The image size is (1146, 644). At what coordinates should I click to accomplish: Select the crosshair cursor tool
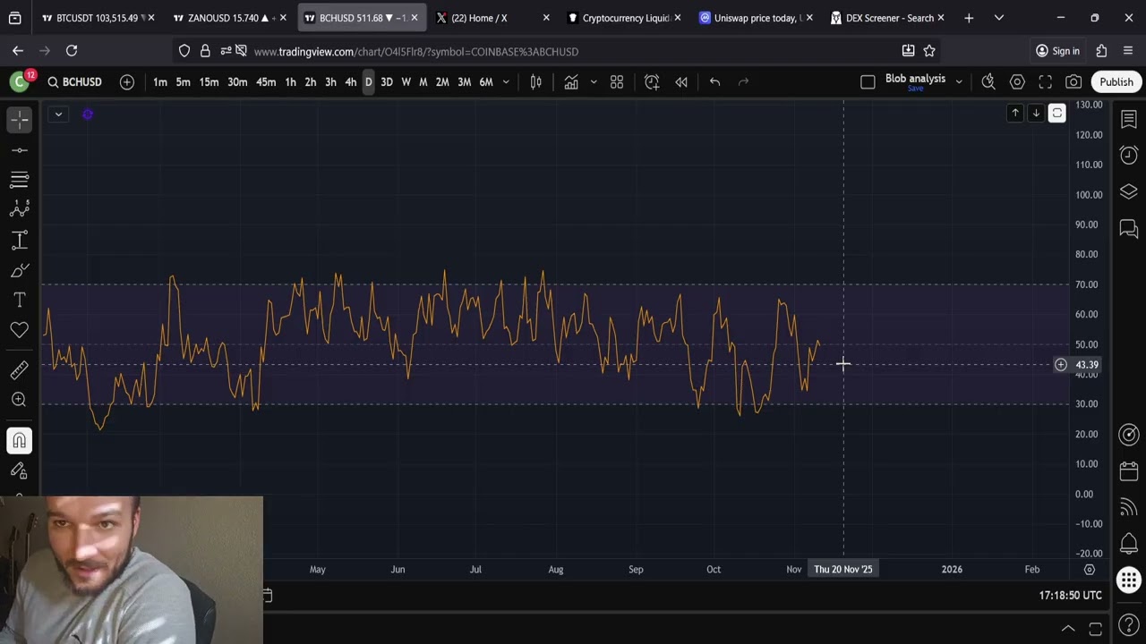[x=19, y=119]
